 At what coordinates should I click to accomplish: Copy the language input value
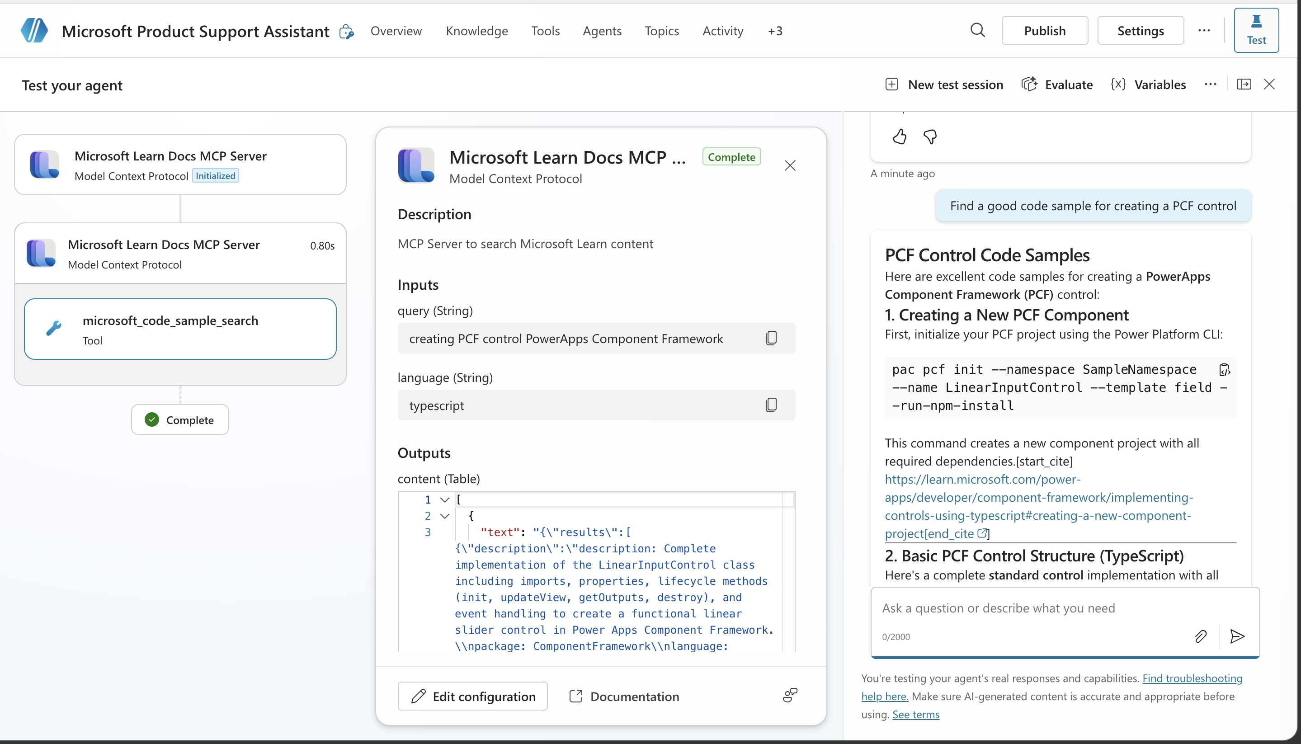coord(771,405)
